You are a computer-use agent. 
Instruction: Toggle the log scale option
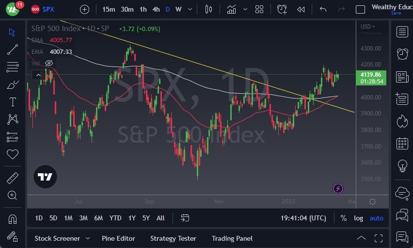tap(358, 218)
